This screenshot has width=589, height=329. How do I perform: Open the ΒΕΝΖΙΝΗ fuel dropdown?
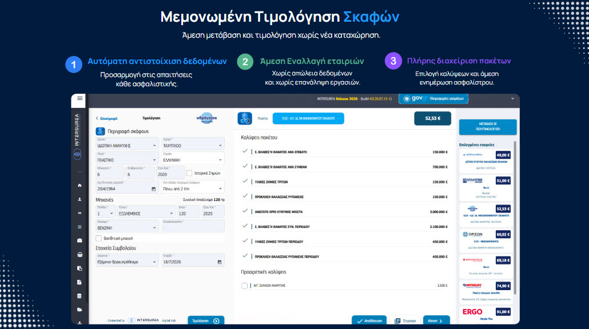click(126, 226)
